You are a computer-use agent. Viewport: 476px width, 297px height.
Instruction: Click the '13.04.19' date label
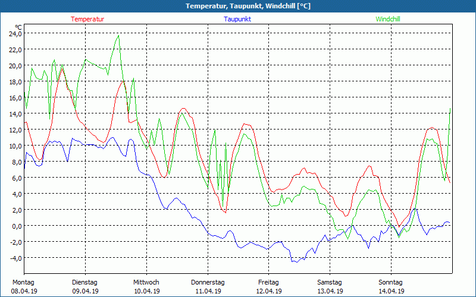[x=330, y=291]
